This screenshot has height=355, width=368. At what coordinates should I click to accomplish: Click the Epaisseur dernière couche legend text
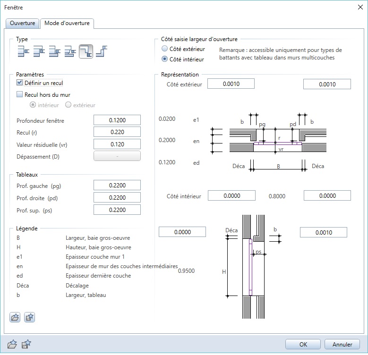click(x=98, y=276)
